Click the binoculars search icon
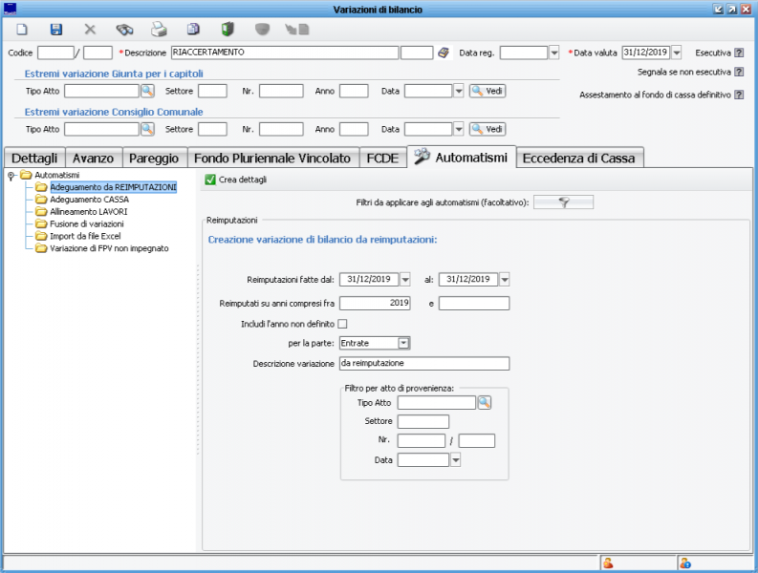758x573 pixels. coord(124,30)
